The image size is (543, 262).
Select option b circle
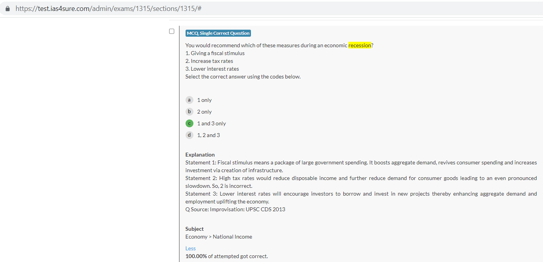[189, 112]
